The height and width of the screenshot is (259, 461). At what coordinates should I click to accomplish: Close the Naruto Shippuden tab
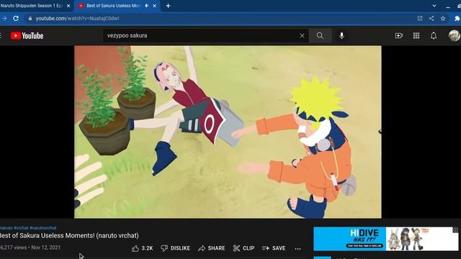point(68,6)
